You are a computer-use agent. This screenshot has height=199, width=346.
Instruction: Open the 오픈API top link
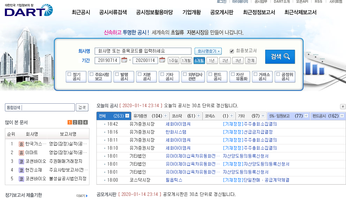click(302, 1)
